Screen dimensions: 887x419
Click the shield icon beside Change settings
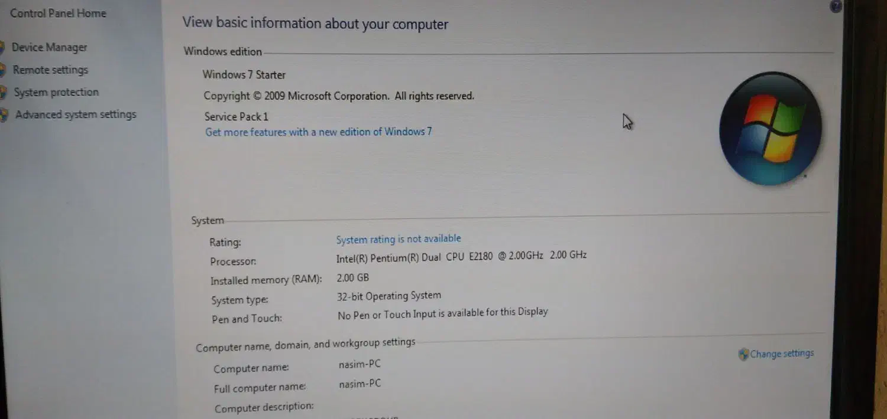(743, 355)
